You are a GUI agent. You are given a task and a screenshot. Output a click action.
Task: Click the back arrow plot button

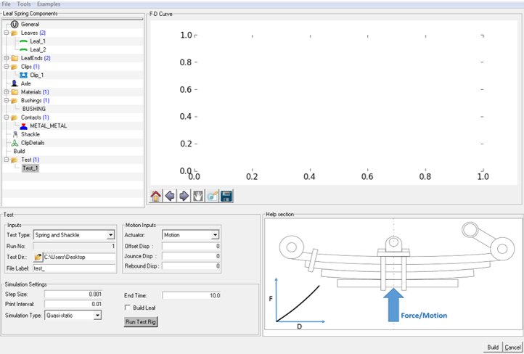point(170,196)
